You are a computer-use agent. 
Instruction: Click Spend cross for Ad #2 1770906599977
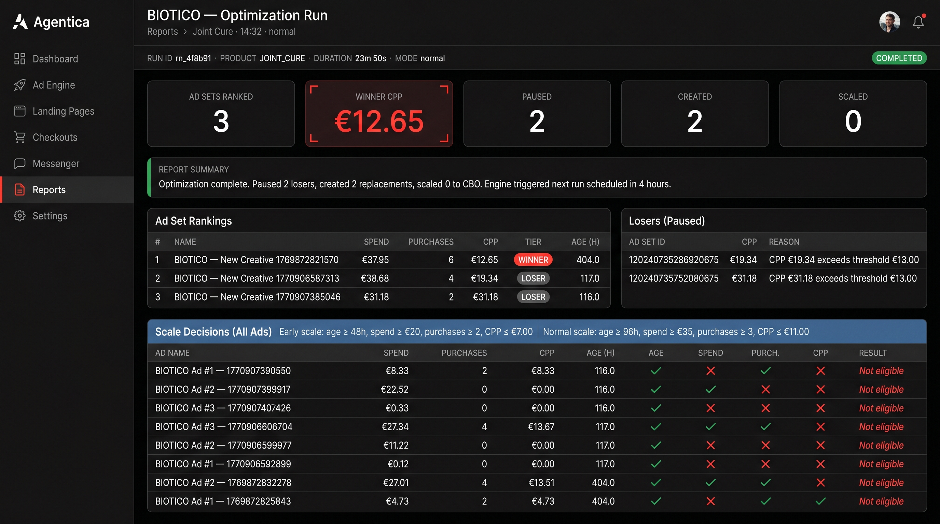click(x=710, y=445)
